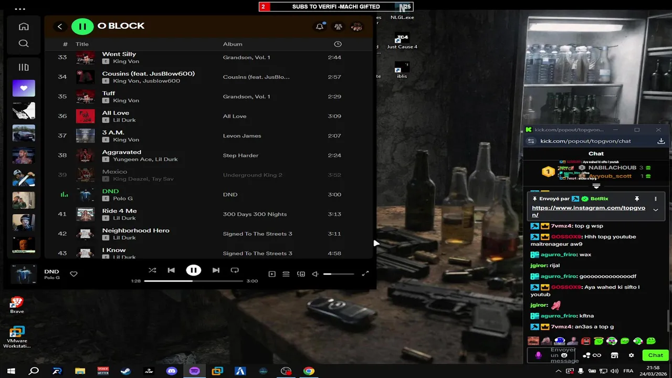
Task: Open the Brave desktop shortcut
Action: [x=17, y=304]
